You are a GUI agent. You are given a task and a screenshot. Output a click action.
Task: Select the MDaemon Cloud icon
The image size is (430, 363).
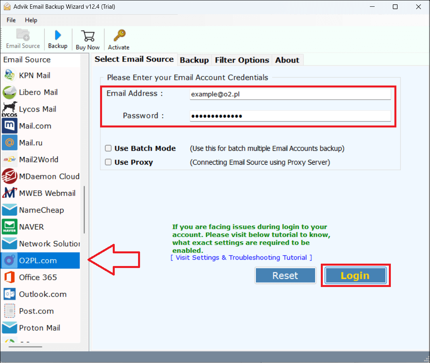[9, 176]
